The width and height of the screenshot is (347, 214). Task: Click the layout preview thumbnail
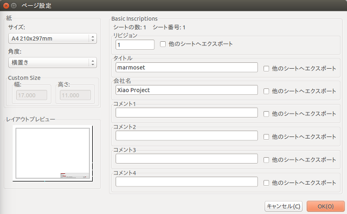coord(53,153)
